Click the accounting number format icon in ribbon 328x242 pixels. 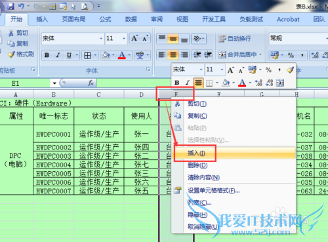click(x=274, y=55)
